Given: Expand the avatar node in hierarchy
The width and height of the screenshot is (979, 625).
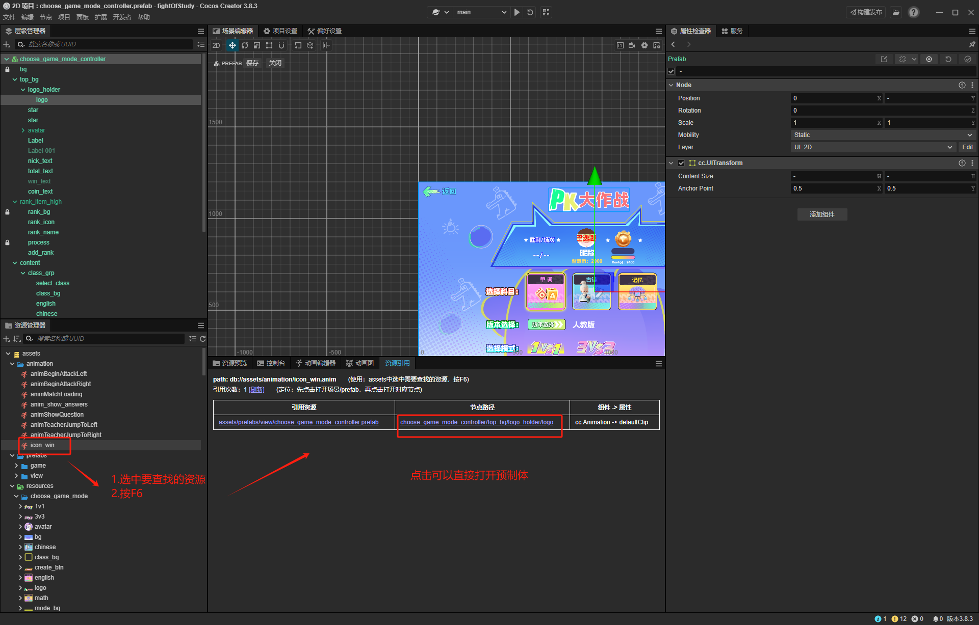Looking at the screenshot, I should (x=23, y=130).
